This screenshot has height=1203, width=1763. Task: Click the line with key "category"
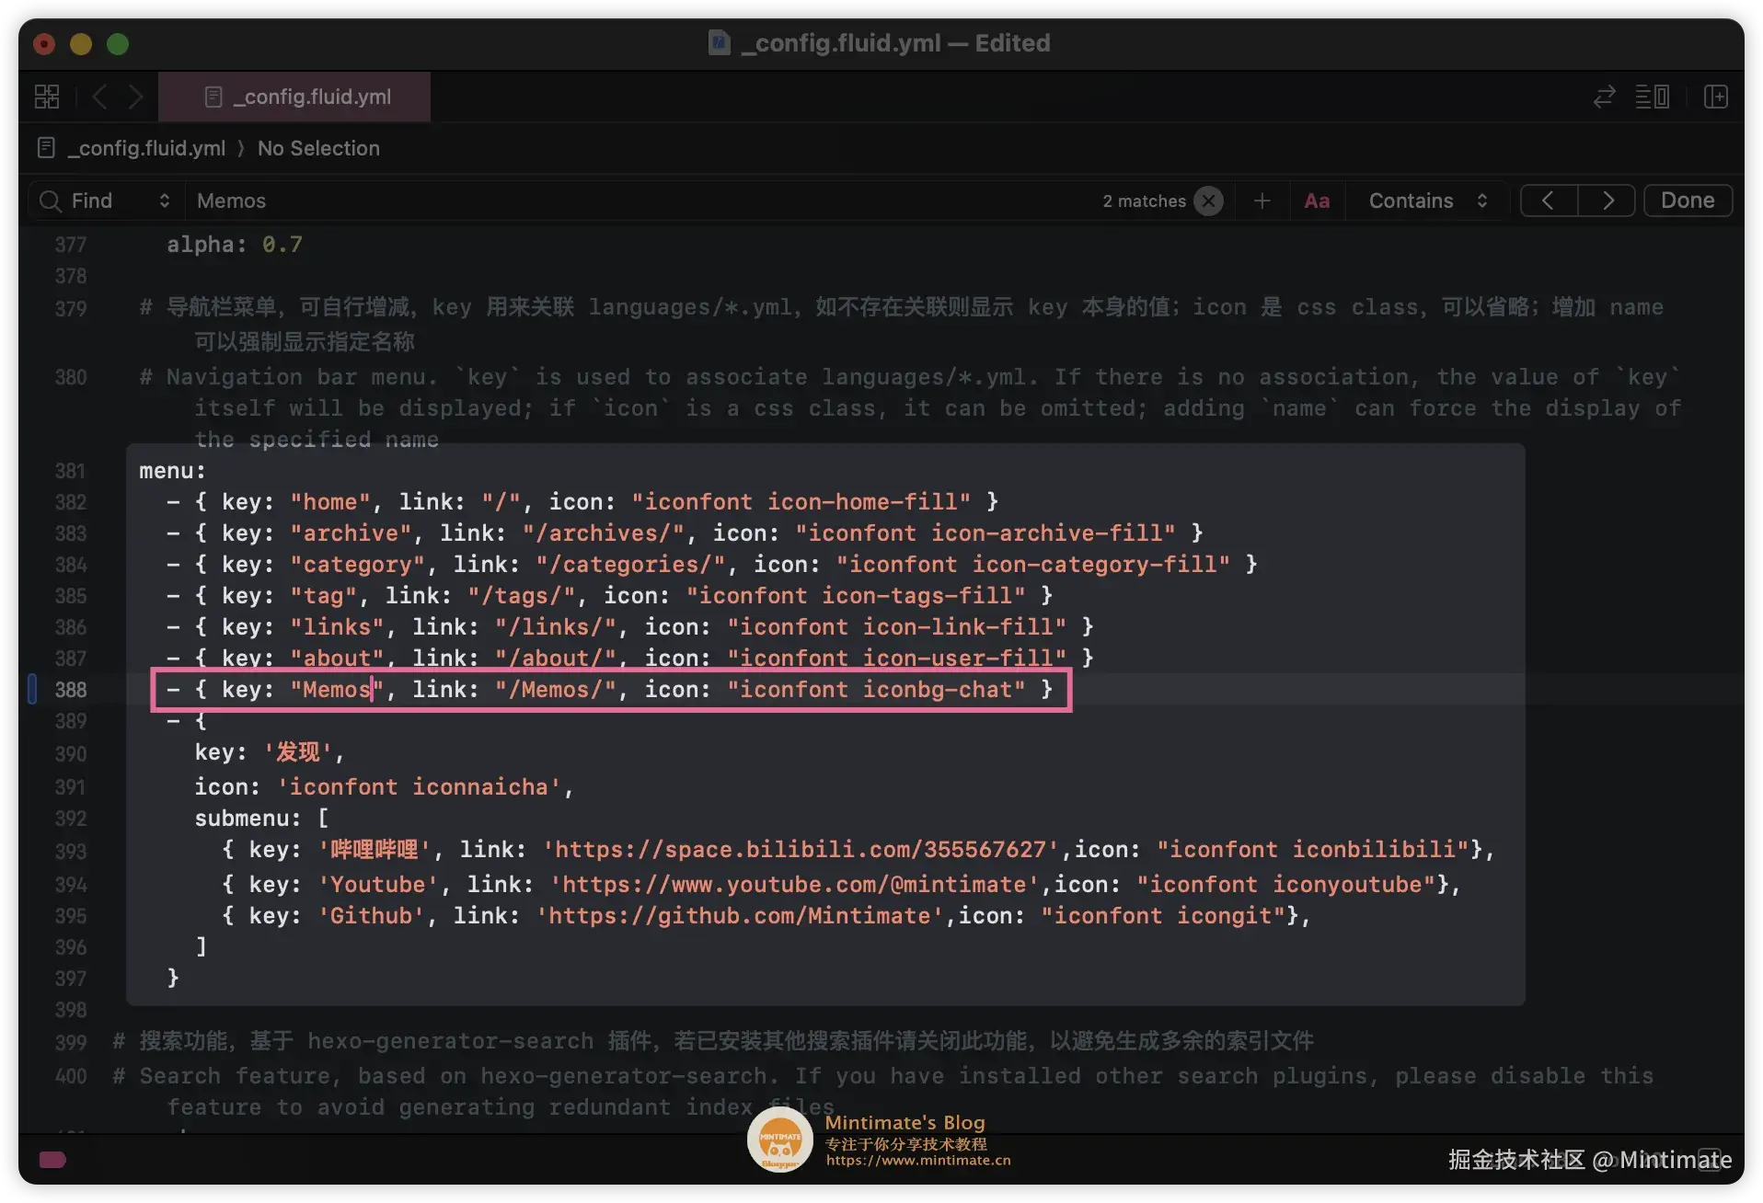point(712,564)
